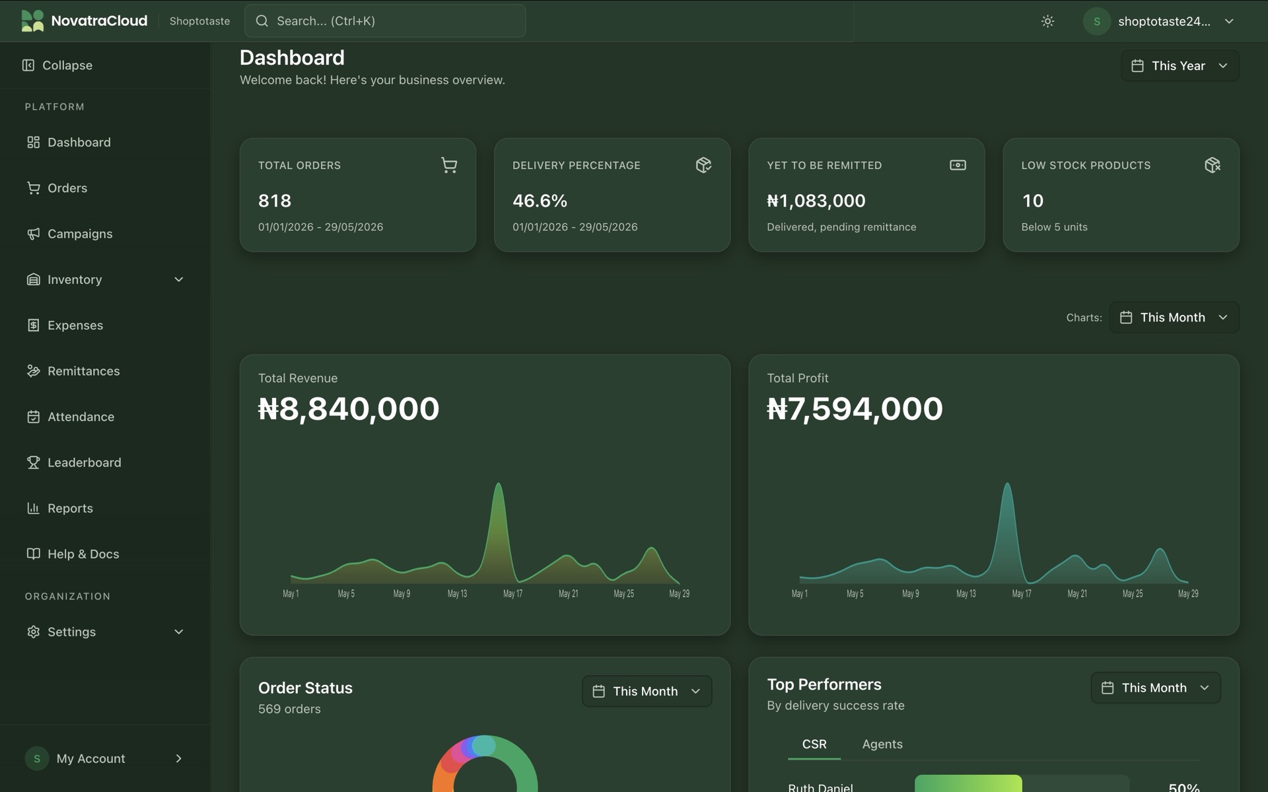The height and width of the screenshot is (792, 1268).
Task: Click the Collapse sidebar panel icon
Action: click(28, 65)
